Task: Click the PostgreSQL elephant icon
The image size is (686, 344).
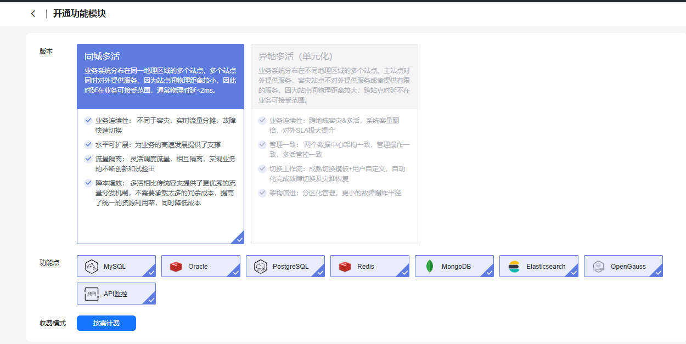Action: 260,267
